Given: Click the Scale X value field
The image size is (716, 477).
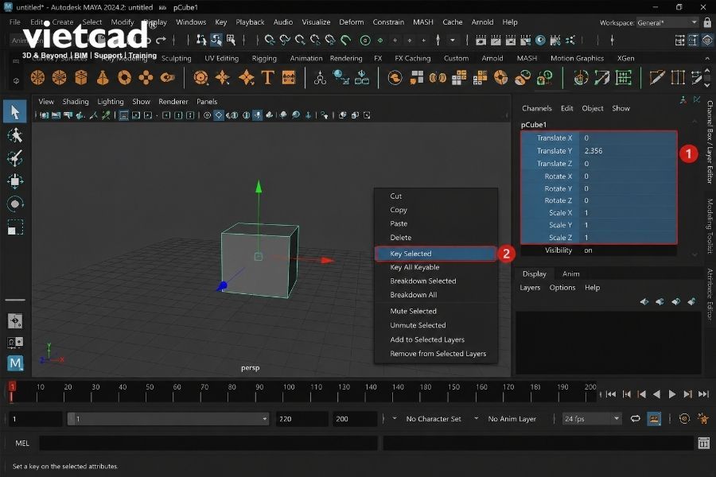Looking at the screenshot, I should [x=628, y=213].
